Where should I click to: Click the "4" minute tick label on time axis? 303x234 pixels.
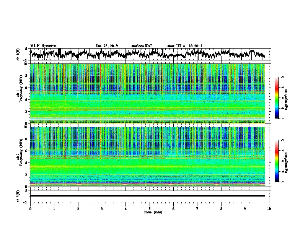[126, 209]
